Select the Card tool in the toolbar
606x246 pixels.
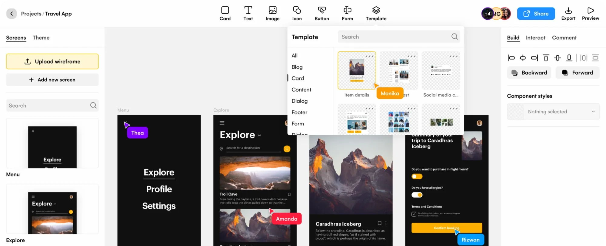[225, 14]
